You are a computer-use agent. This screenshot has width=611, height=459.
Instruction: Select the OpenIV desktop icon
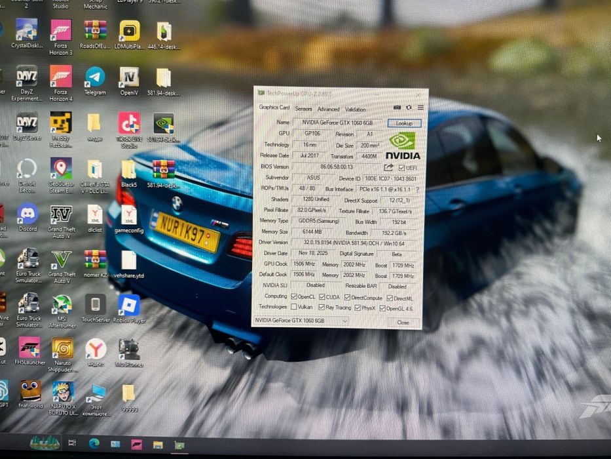click(130, 81)
